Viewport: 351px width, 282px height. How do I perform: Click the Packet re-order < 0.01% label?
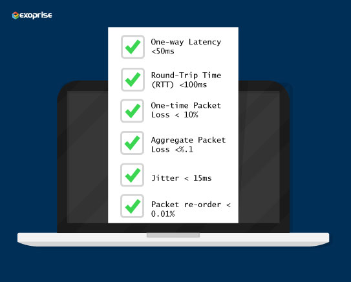191,209
